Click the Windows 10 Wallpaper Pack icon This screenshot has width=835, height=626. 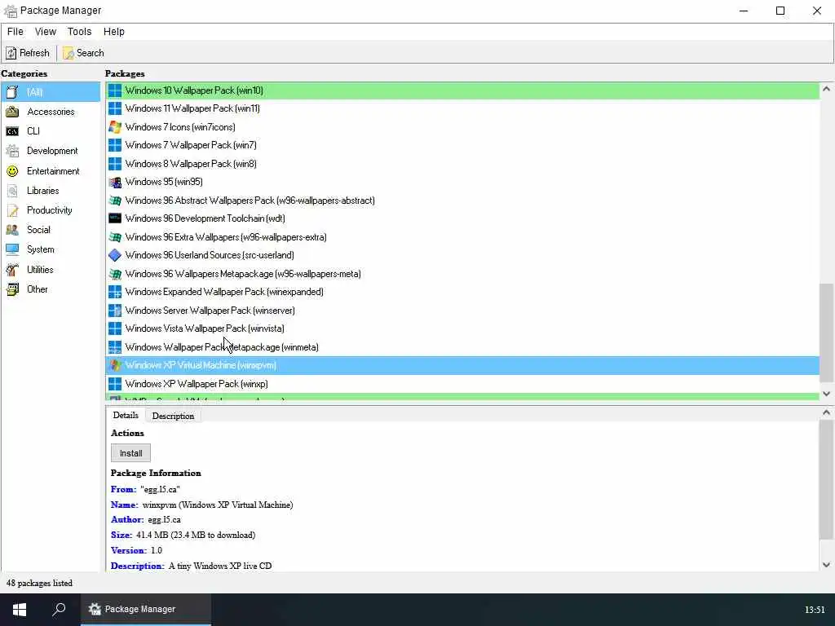114,90
